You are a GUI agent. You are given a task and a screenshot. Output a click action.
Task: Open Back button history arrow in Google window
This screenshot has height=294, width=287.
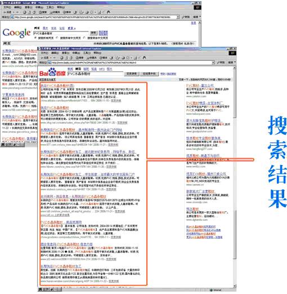click(13, 12)
